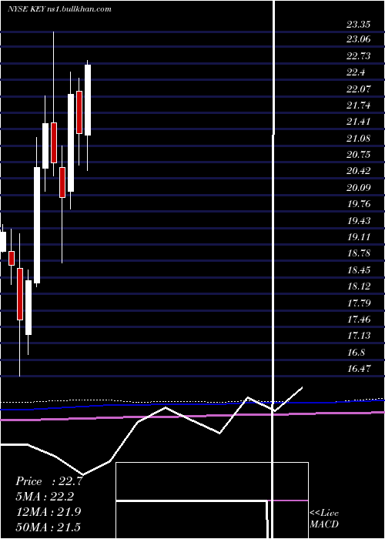
Task: Select the 18.78 price axis label
Action: pos(359,253)
